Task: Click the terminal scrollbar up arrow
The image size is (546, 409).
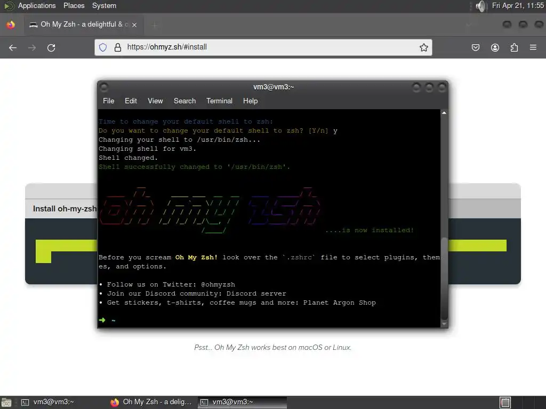Action: (444, 113)
